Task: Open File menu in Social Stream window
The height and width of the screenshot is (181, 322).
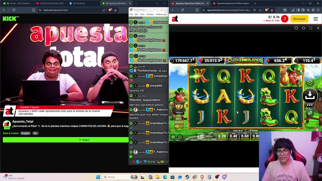Action: click(x=131, y=14)
